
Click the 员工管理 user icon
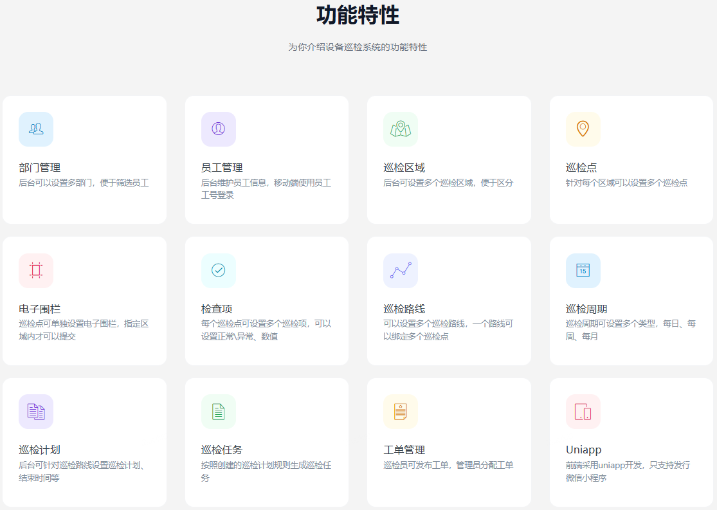pos(219,129)
